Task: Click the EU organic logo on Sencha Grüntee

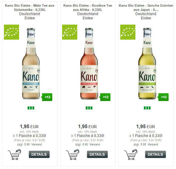Action: (128, 32)
